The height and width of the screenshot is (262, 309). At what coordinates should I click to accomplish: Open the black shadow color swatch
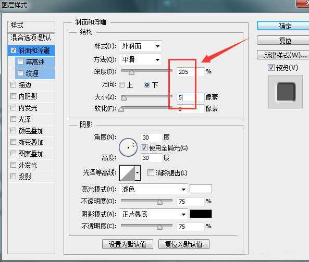pos(201,214)
